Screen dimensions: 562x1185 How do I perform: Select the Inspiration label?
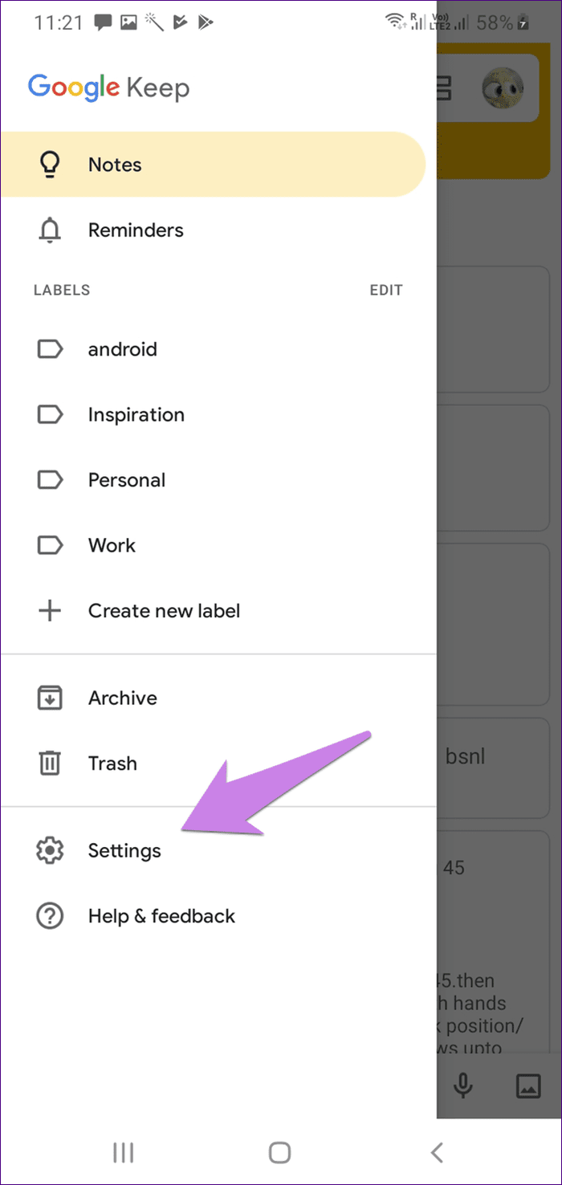(x=218, y=415)
